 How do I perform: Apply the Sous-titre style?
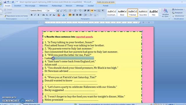click(143, 13)
